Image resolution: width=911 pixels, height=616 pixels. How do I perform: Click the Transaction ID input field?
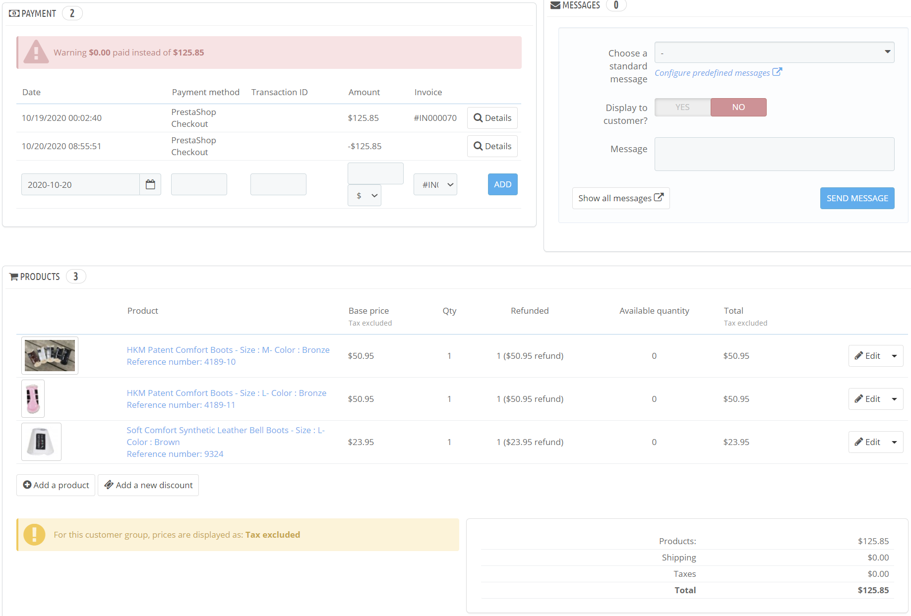tap(278, 184)
